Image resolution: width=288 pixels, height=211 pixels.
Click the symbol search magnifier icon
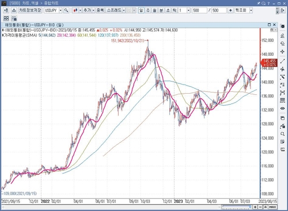click(x=66, y=10)
